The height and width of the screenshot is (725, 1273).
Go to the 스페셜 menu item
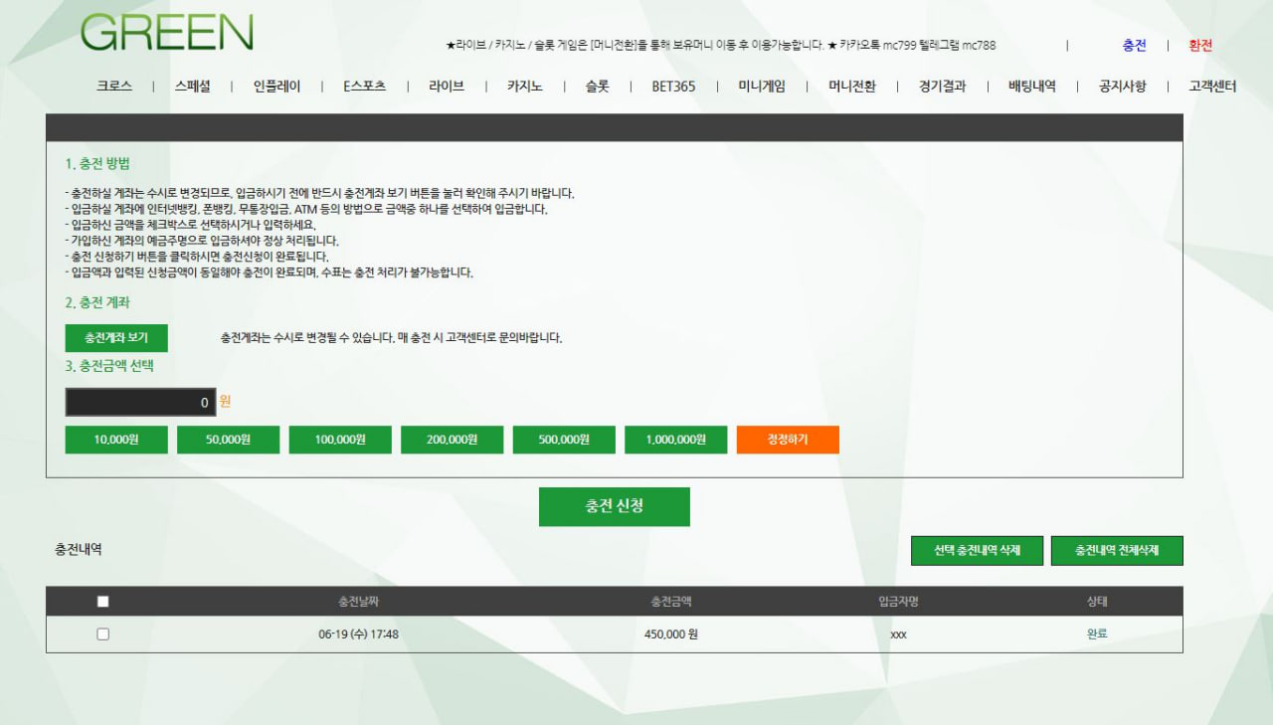tap(192, 87)
